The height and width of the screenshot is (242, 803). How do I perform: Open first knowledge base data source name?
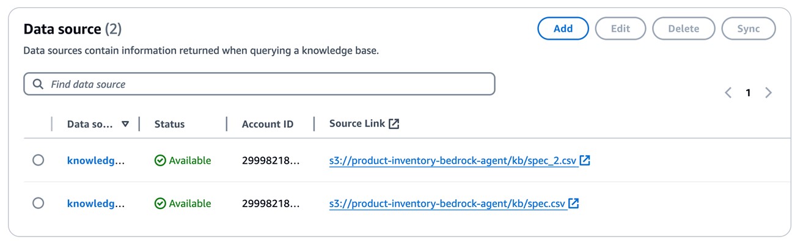click(96, 161)
